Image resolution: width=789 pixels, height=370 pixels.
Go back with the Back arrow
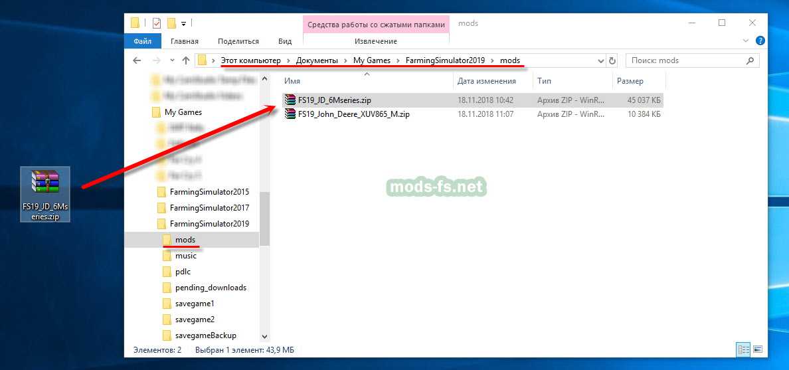click(x=137, y=60)
